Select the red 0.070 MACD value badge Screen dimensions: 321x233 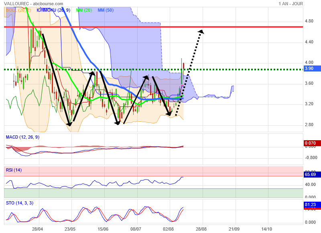(312, 143)
